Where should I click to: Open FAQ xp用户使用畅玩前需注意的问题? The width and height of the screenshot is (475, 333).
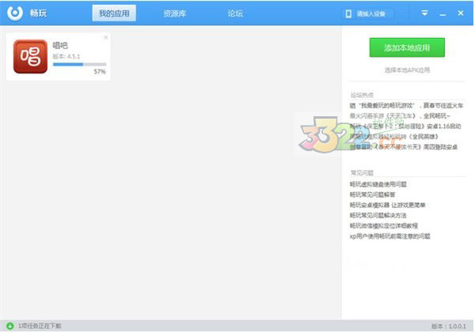[x=389, y=237]
